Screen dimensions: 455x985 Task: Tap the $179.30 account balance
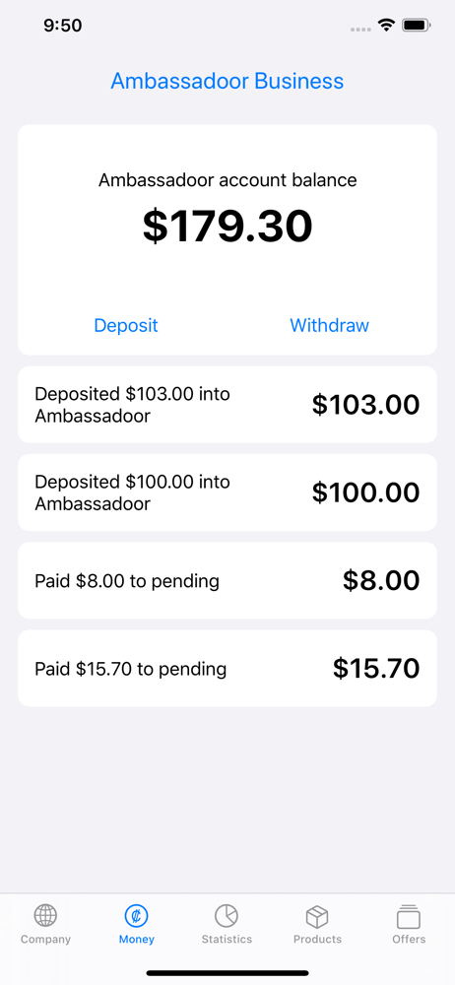(x=227, y=227)
